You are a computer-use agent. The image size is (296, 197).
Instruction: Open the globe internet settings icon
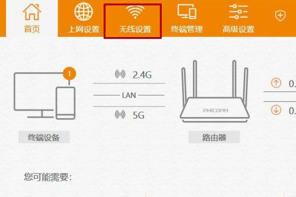[x=83, y=12]
